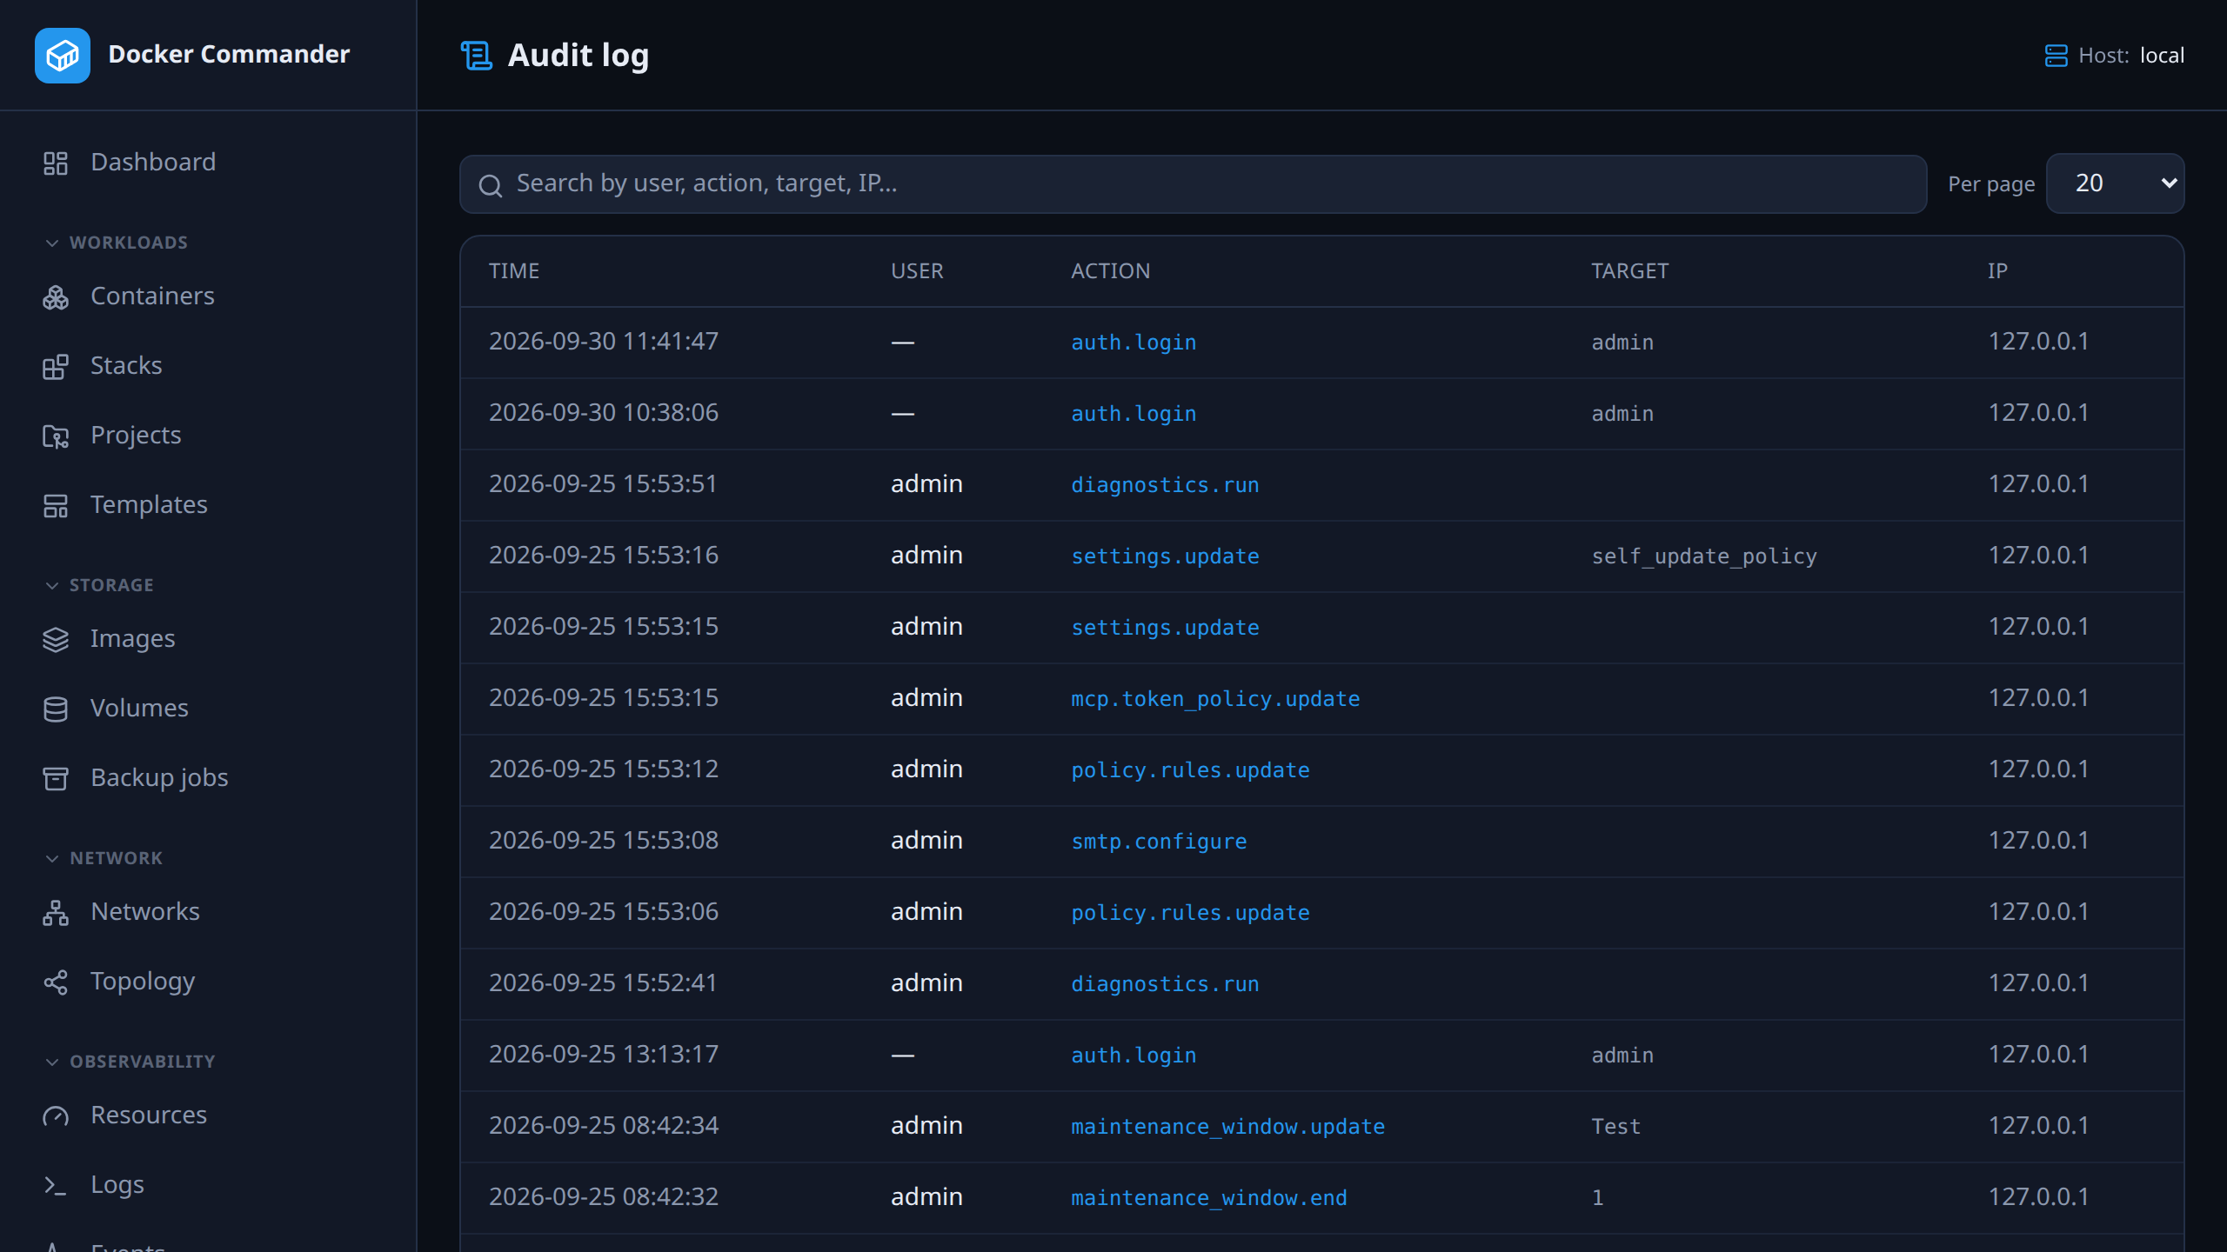
Task: Click the IP column header
Action: [1997, 271]
